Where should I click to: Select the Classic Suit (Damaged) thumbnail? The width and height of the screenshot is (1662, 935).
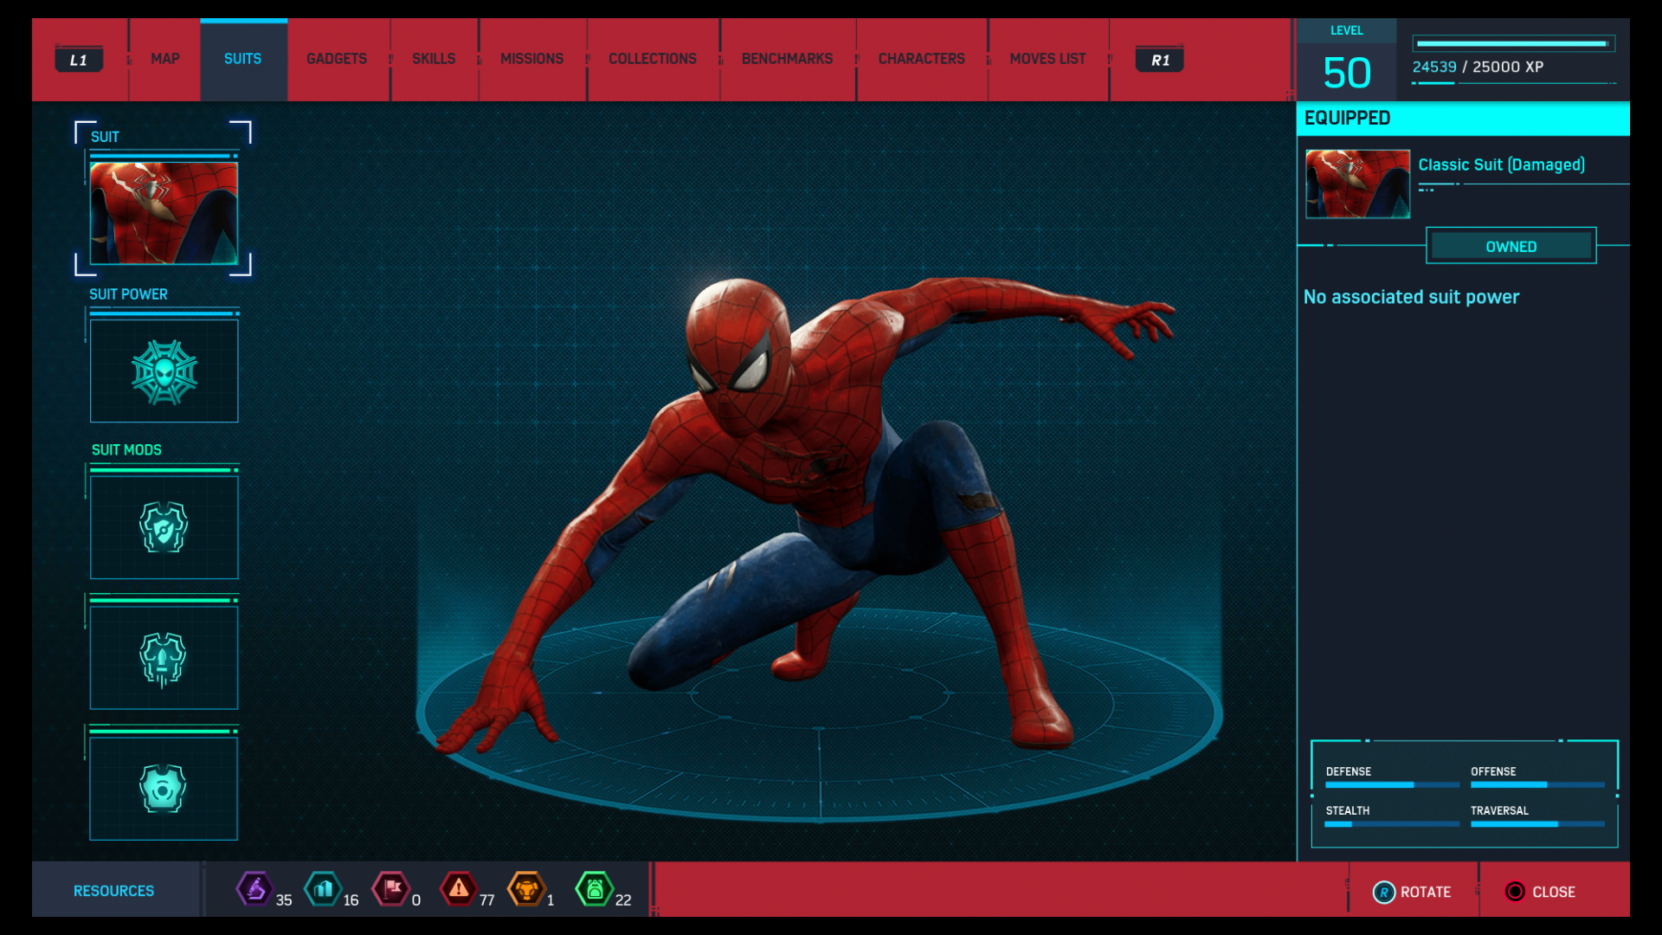point(1356,184)
